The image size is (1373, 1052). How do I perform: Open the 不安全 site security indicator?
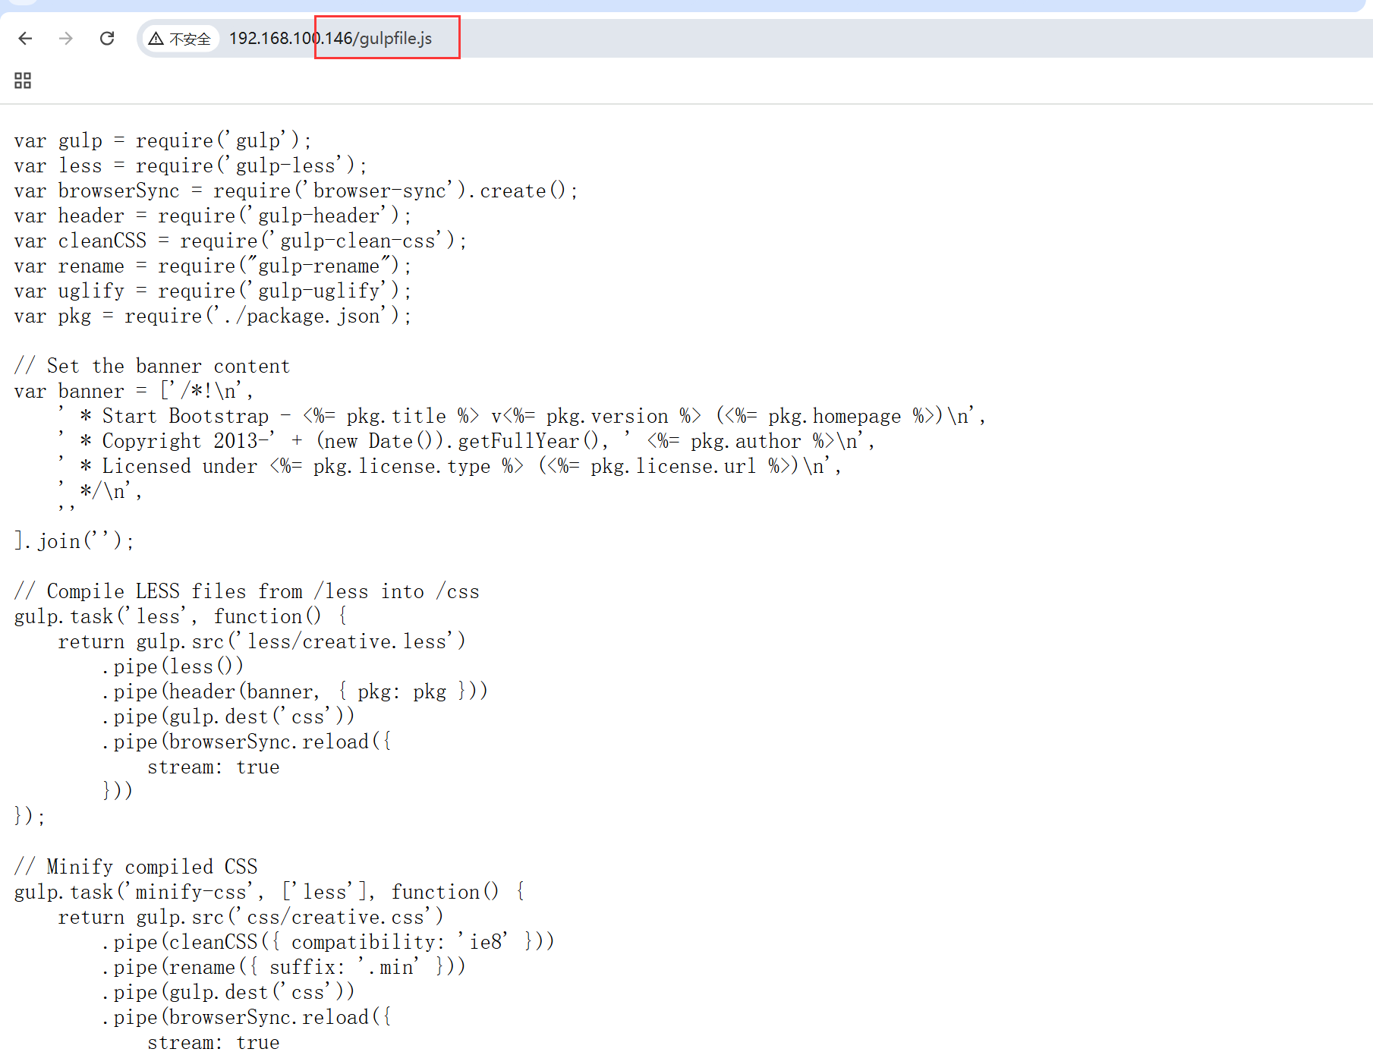point(180,39)
